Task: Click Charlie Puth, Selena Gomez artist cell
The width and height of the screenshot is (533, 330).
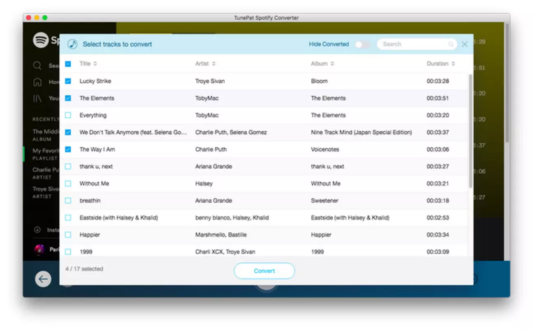Action: tap(231, 132)
